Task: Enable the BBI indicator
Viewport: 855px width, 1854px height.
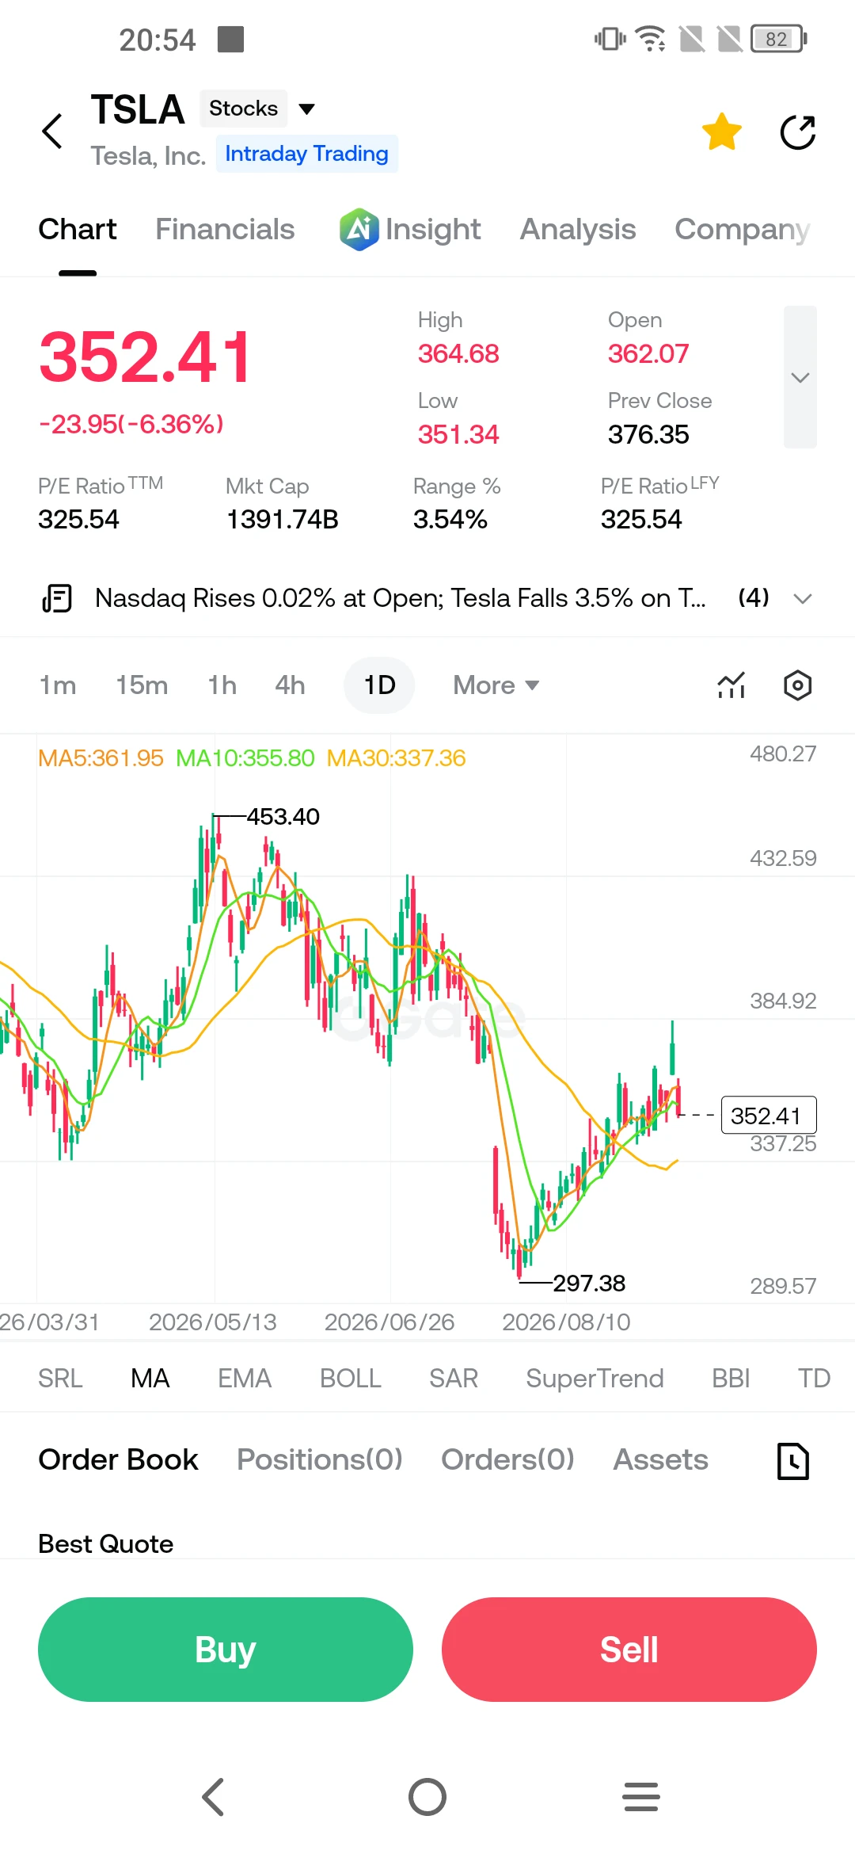Action: [x=731, y=1379]
